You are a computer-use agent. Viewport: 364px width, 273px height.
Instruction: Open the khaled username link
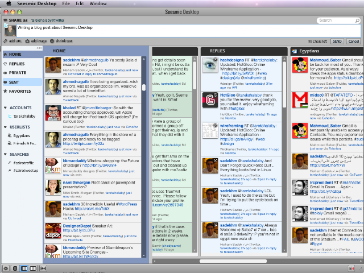point(69,108)
